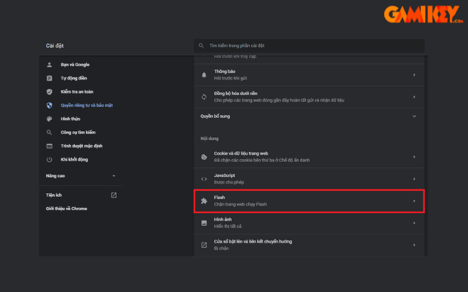
Task: Click the Nội dung section heading
Action: 209,138
